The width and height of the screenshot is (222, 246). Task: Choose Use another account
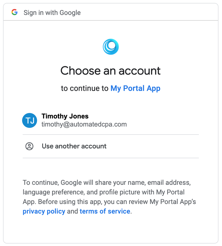(111, 146)
